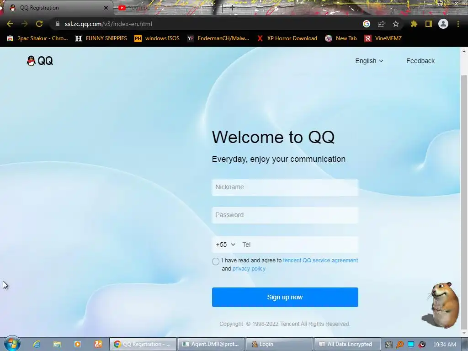The height and width of the screenshot is (351, 468).
Task: Click the QQ penguin logo
Action: click(x=40, y=61)
